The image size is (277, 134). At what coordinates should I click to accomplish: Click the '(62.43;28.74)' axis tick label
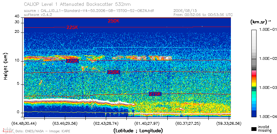pyautogui.click(x=106, y=123)
